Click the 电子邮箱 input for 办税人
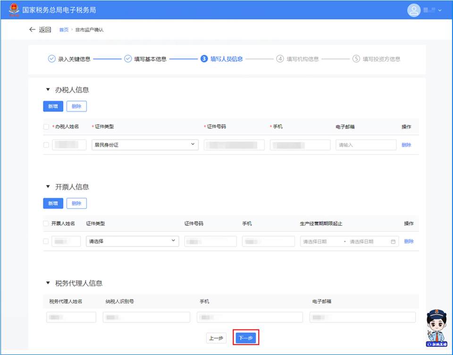Screen dimensions: 453x355 (366, 145)
